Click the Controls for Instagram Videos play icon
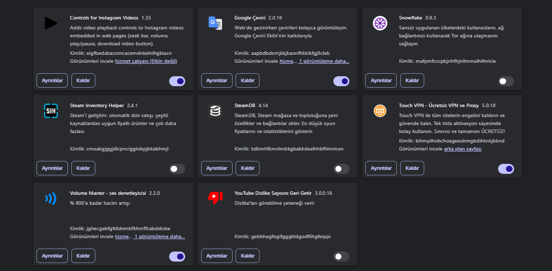The height and width of the screenshot is (271, 552). (50, 23)
